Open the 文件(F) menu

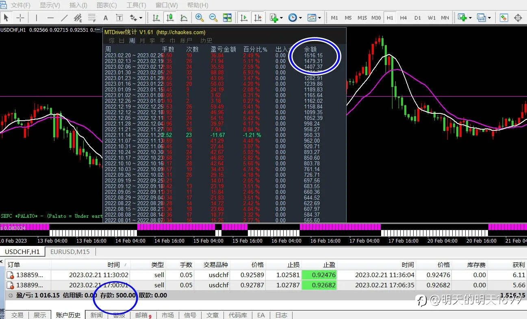coord(20,5)
